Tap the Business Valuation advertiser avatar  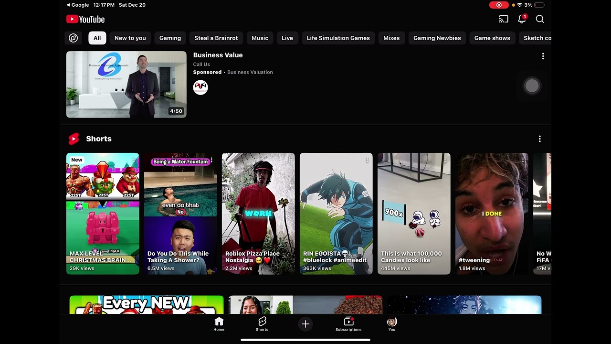pyautogui.click(x=200, y=87)
